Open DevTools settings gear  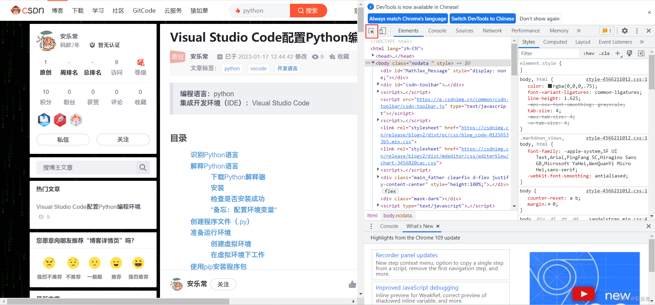coord(625,31)
